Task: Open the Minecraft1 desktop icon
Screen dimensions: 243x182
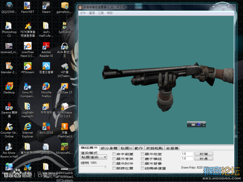Action: pyautogui.click(x=65, y=148)
